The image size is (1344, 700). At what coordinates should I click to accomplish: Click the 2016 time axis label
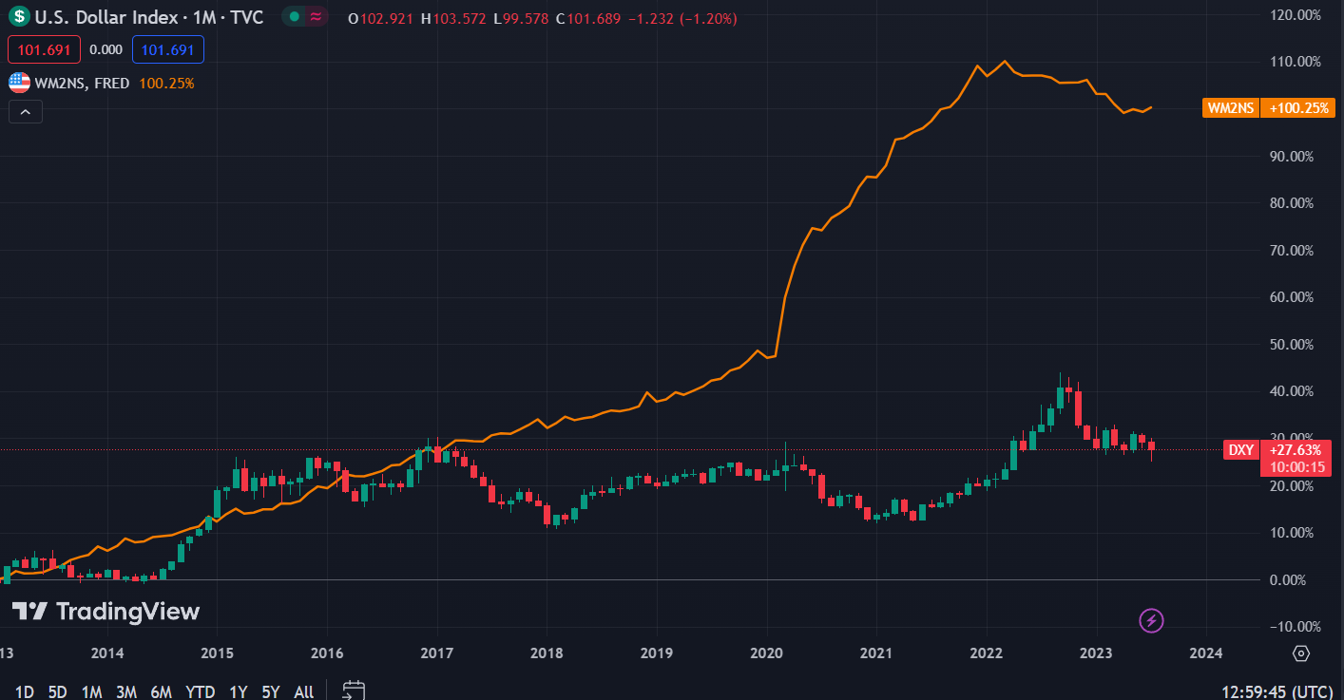pos(327,653)
